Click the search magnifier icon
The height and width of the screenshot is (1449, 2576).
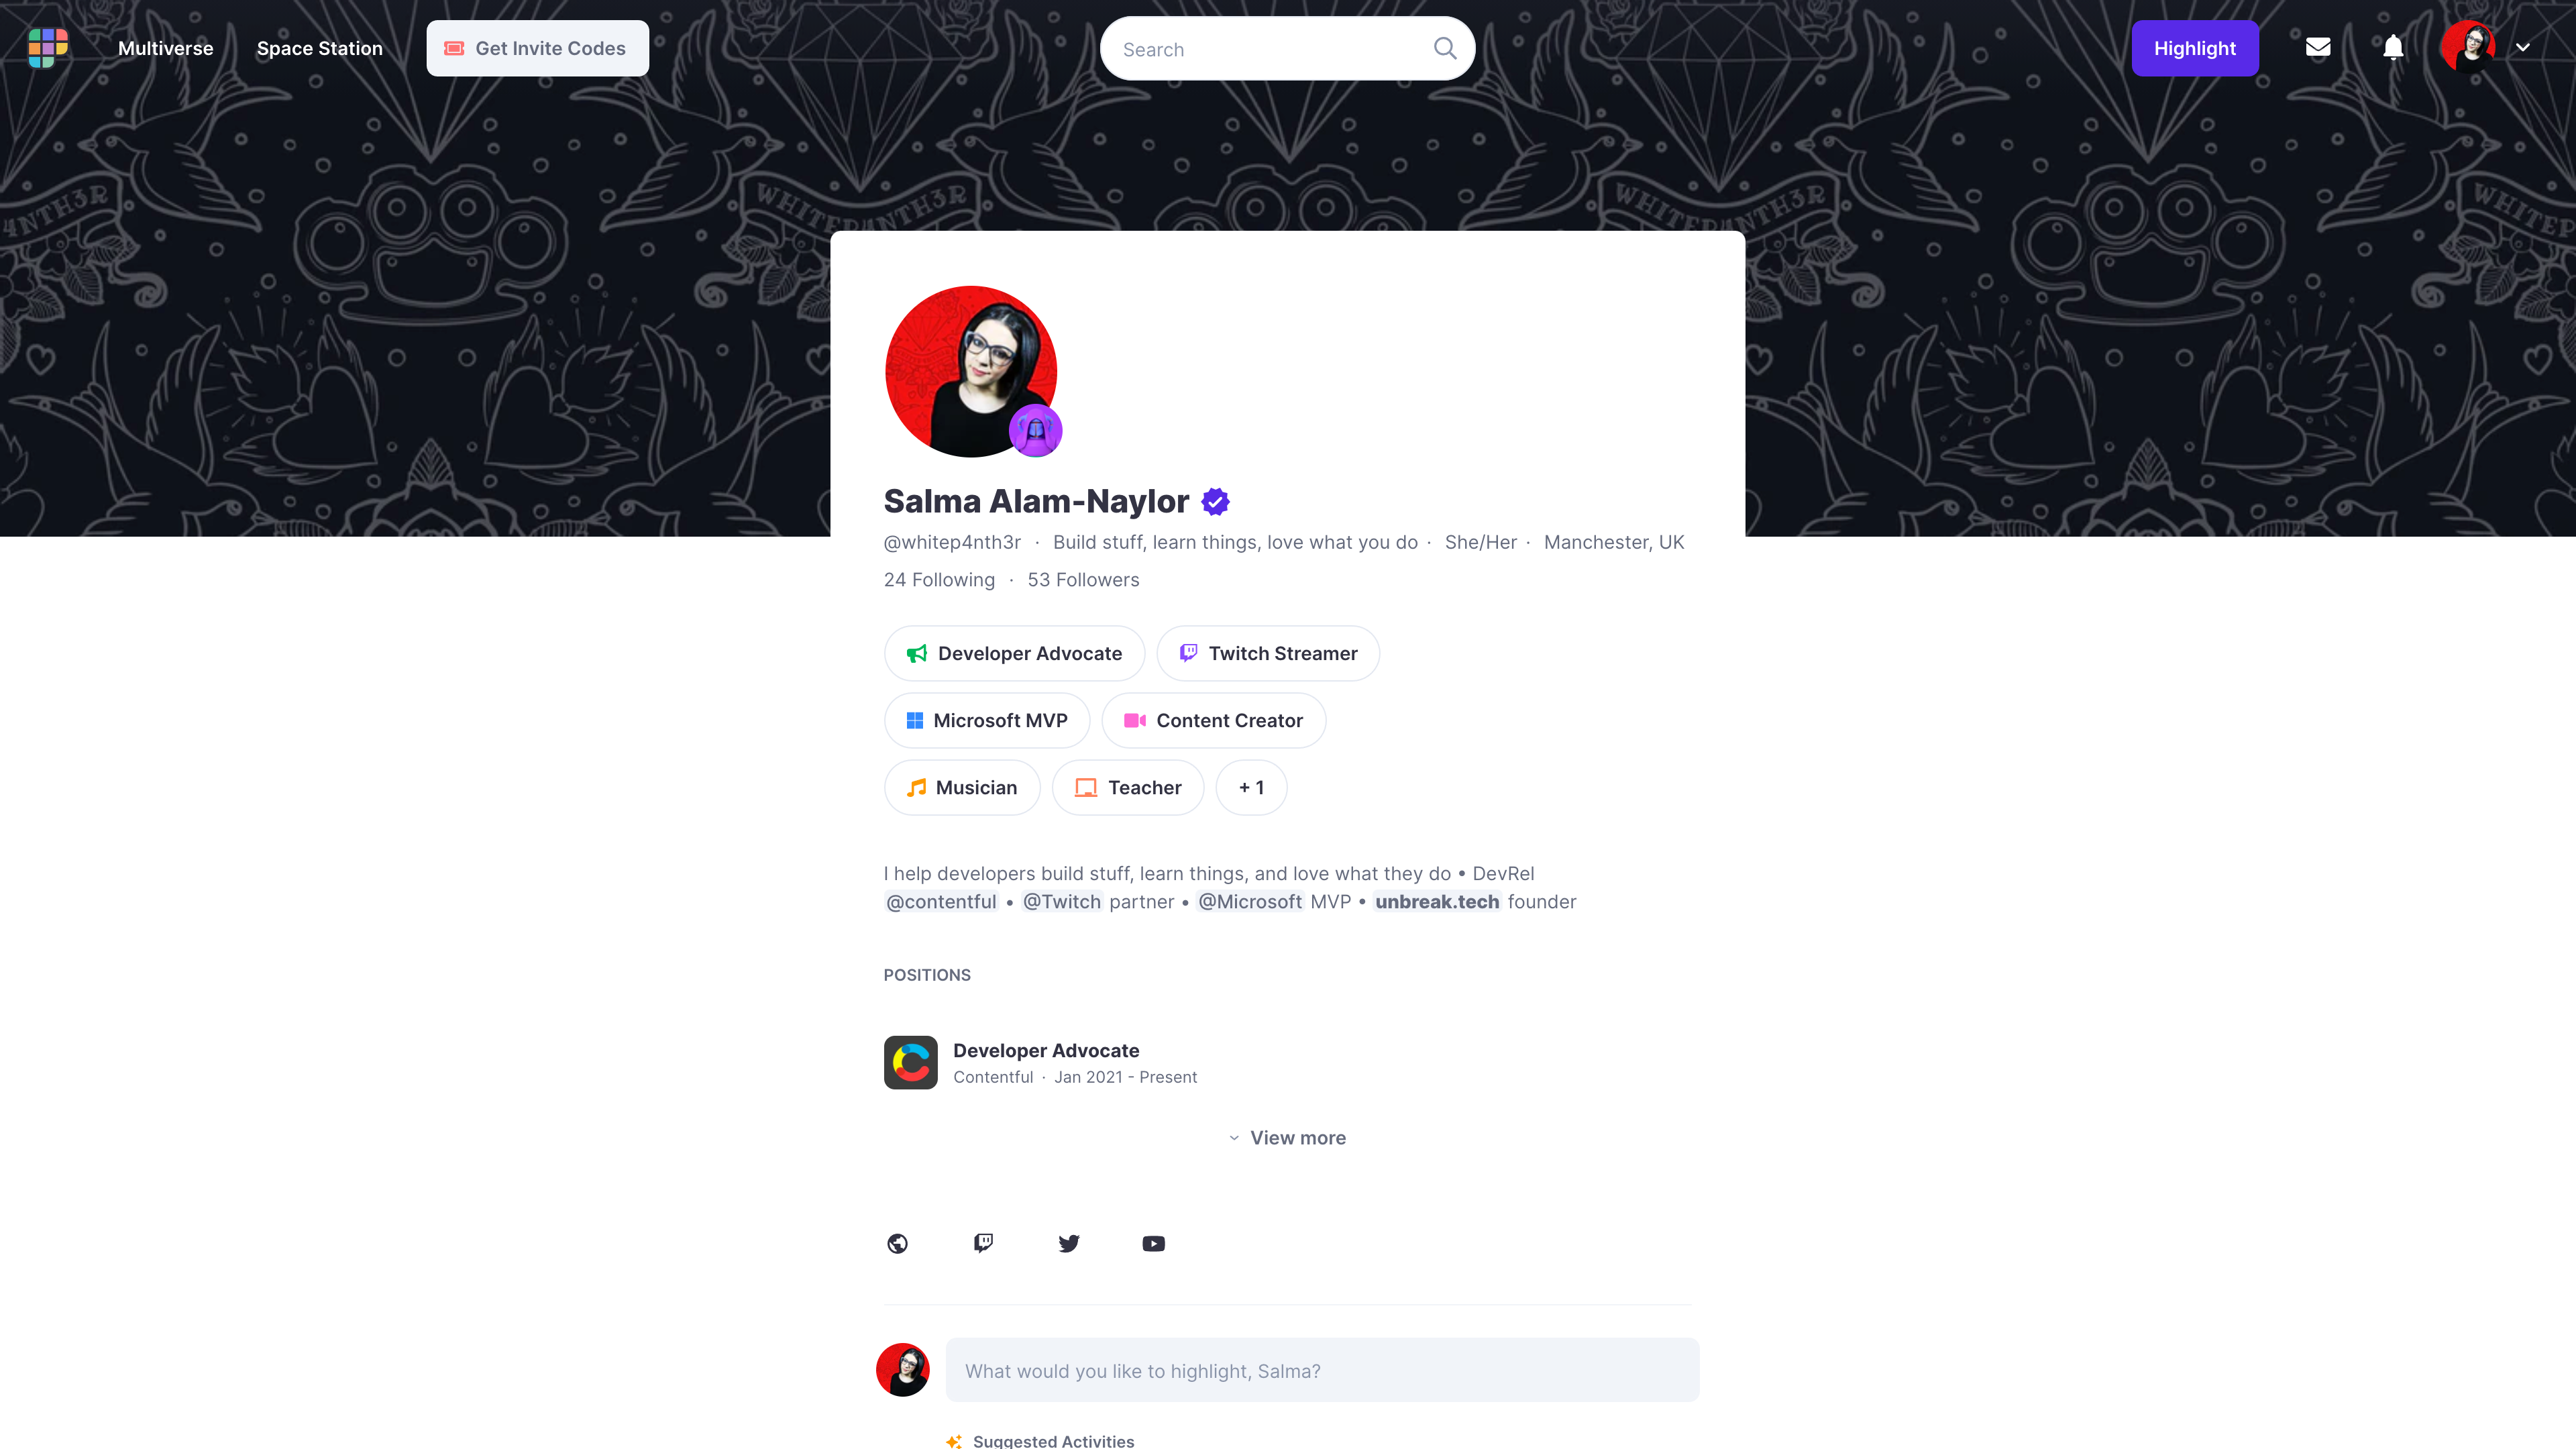1444,48
